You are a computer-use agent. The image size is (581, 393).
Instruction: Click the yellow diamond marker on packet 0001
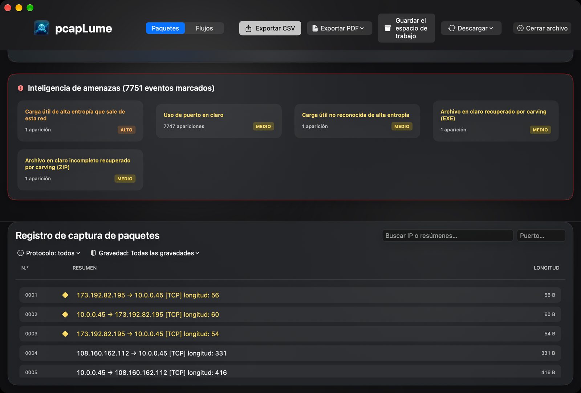65,295
